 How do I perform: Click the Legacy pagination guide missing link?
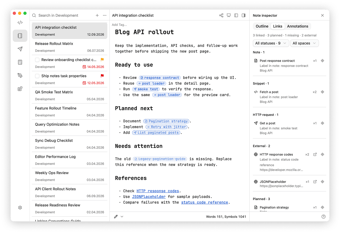[x=160, y=159]
